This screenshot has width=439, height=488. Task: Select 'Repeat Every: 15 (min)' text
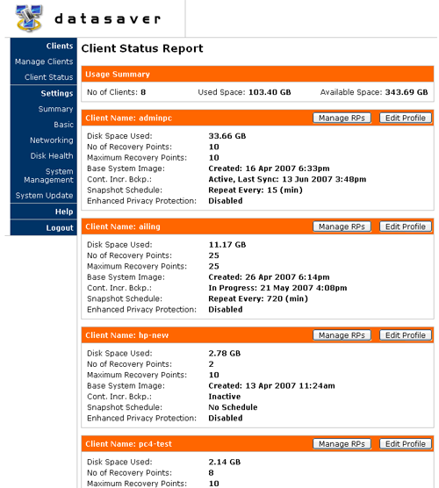pos(255,190)
